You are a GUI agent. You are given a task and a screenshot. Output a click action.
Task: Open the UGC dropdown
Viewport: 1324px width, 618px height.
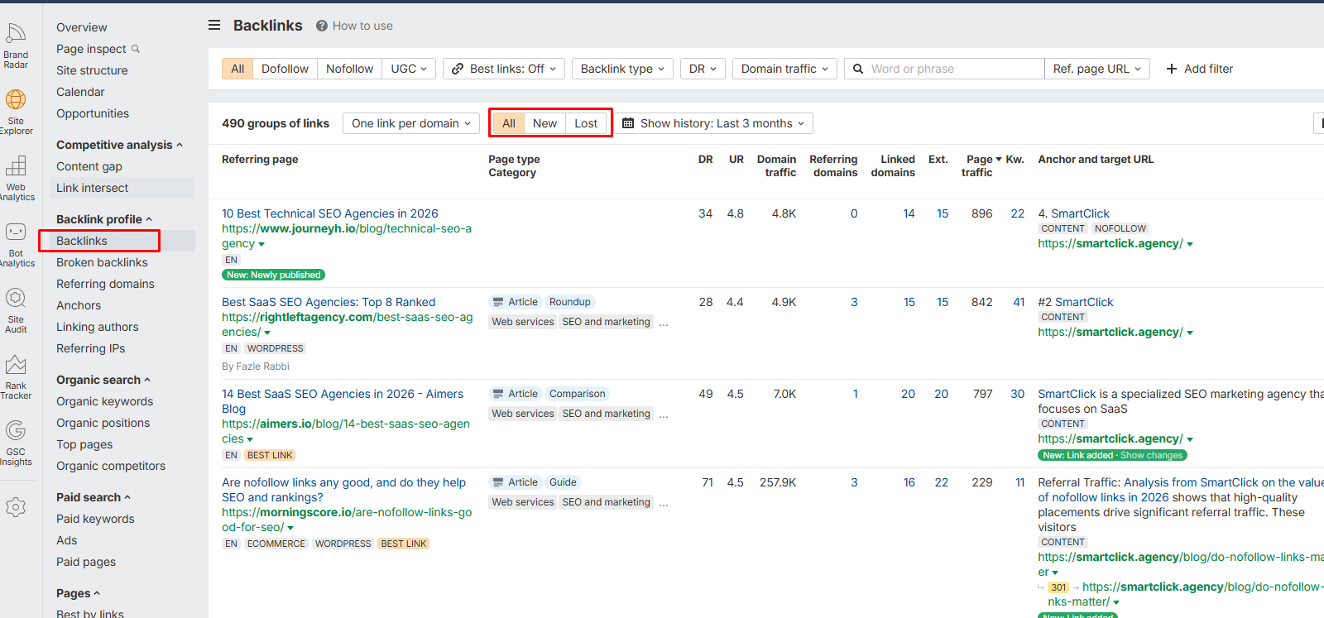pos(409,69)
